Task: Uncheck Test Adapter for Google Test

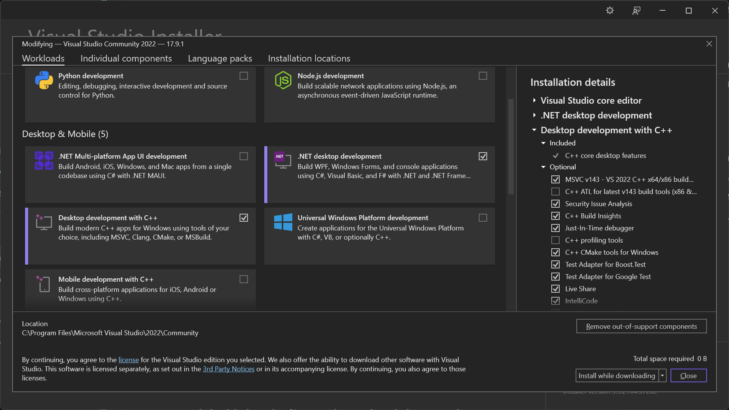Action: [555, 277]
